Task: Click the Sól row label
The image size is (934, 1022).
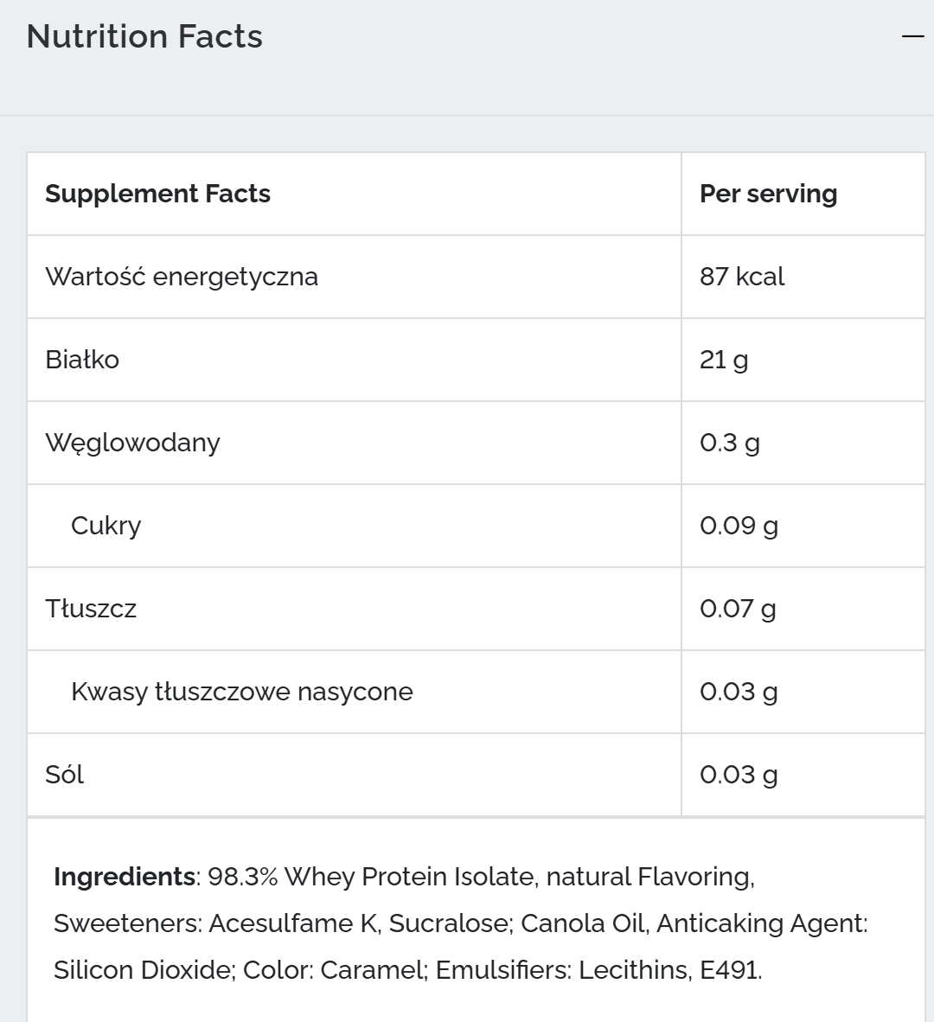Action: (x=65, y=775)
